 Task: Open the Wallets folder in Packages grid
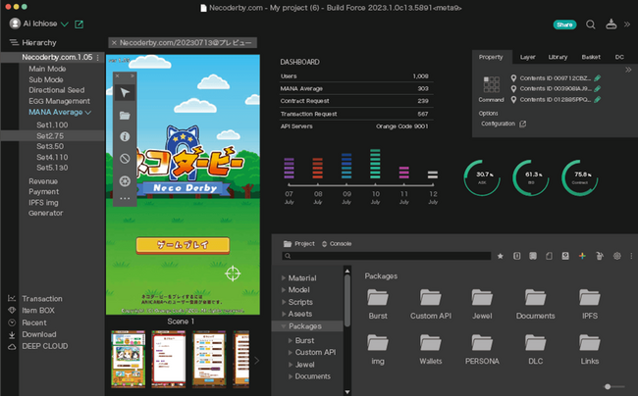point(431,342)
